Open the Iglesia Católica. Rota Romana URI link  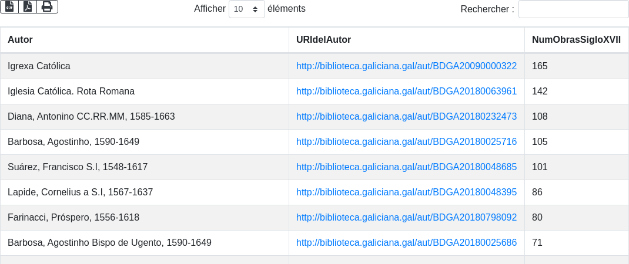pos(406,92)
